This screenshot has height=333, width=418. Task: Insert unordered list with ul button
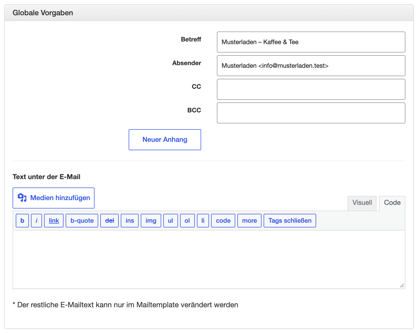(x=171, y=221)
